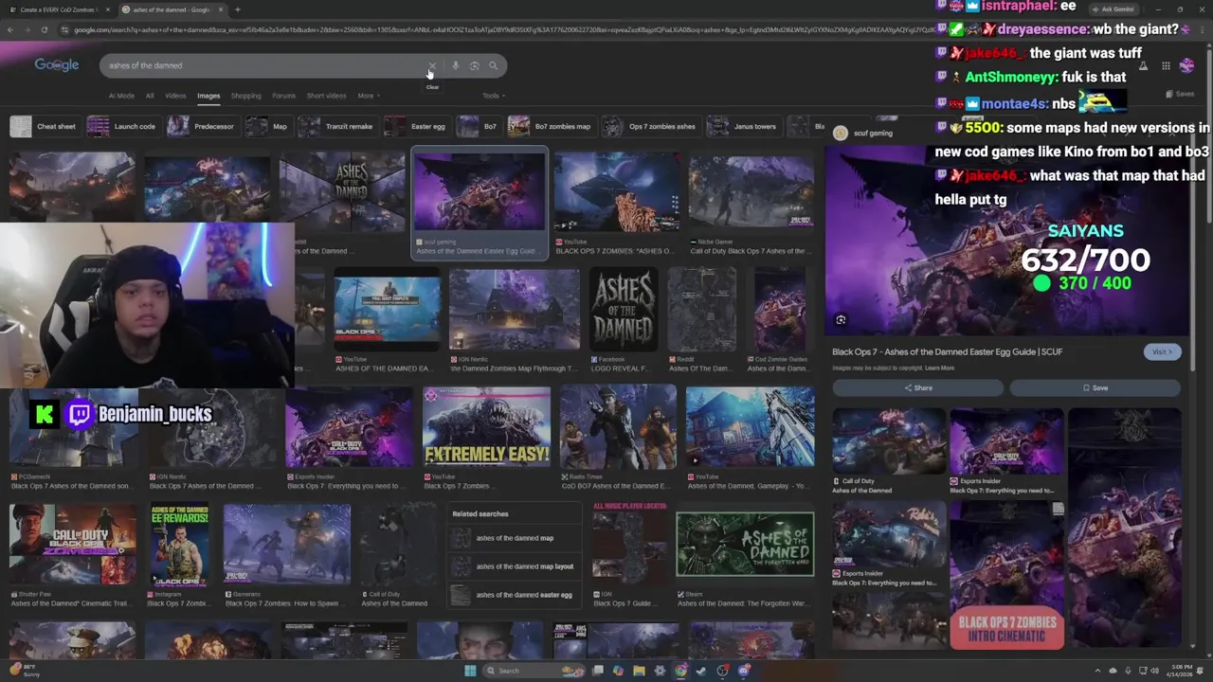Open the EXTREMELY EASY thumbnail
1213x682 pixels.
tap(486, 426)
